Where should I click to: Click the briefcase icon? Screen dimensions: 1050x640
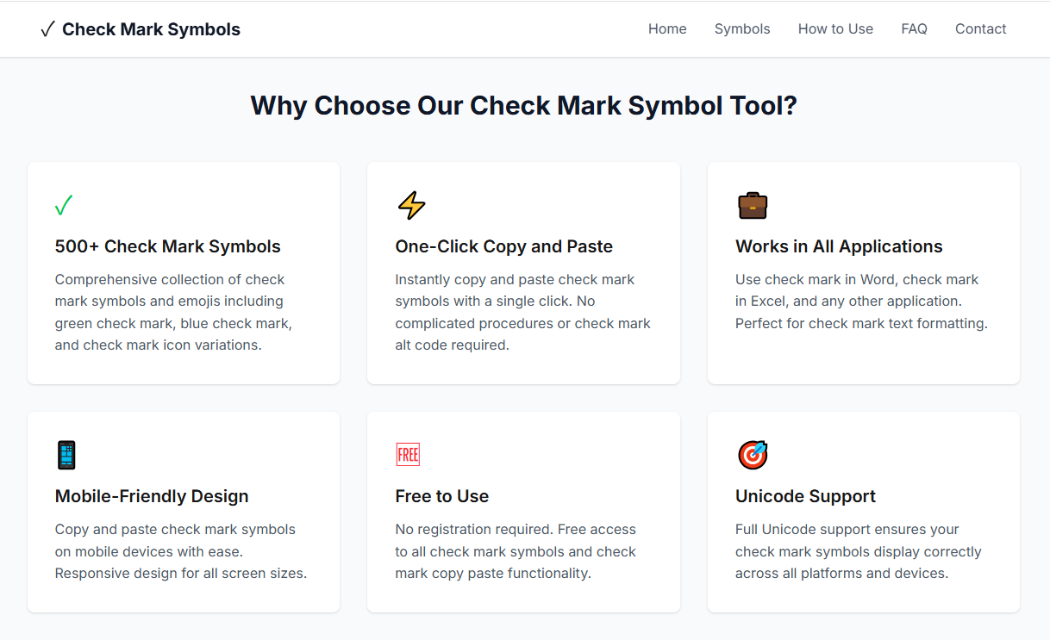(753, 206)
